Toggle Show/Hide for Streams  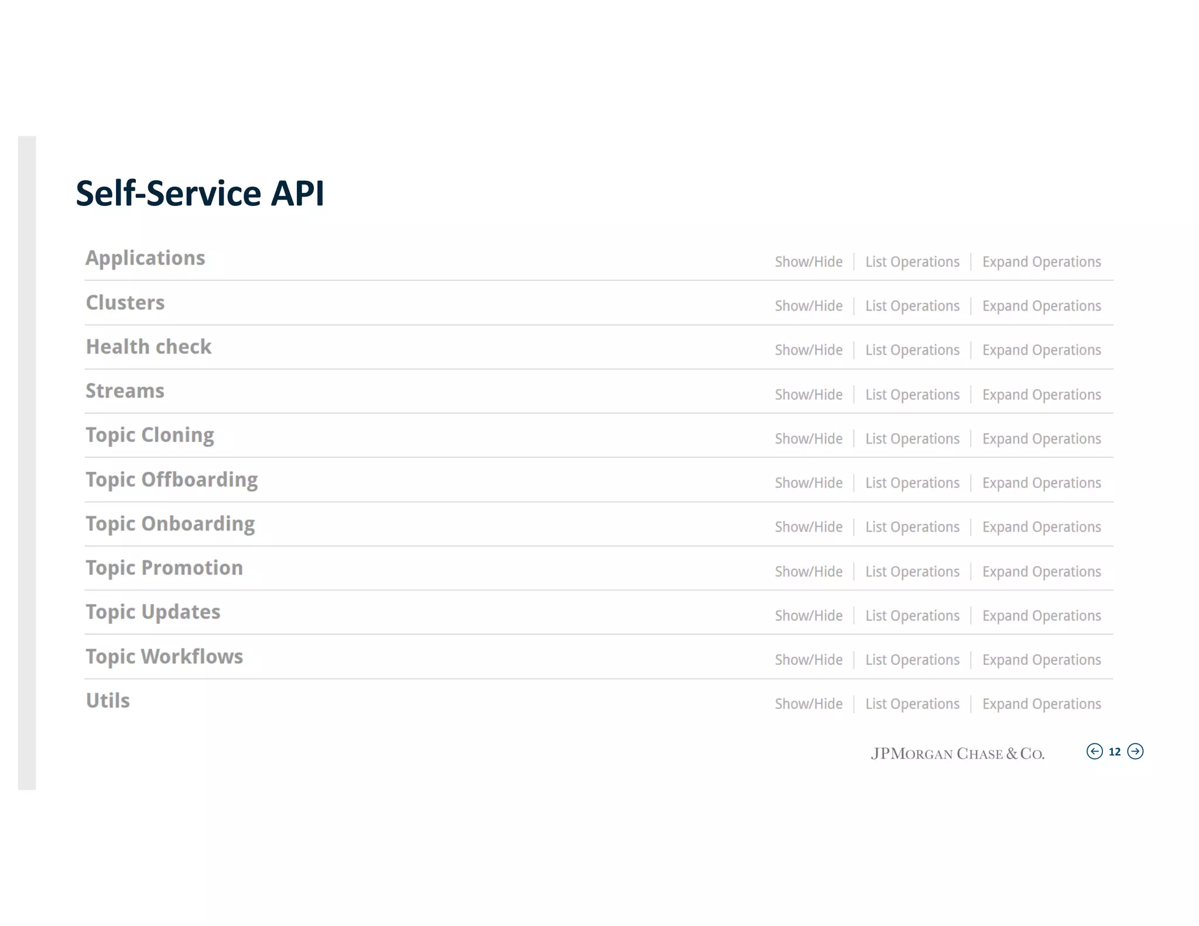click(x=809, y=395)
